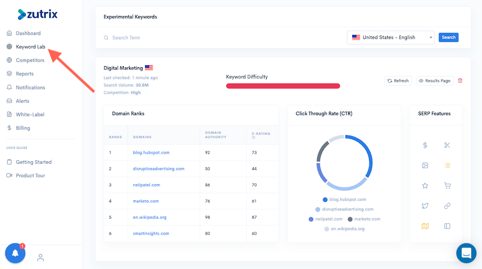
Task: Click the Z-Rating info icon
Action: click(x=254, y=138)
